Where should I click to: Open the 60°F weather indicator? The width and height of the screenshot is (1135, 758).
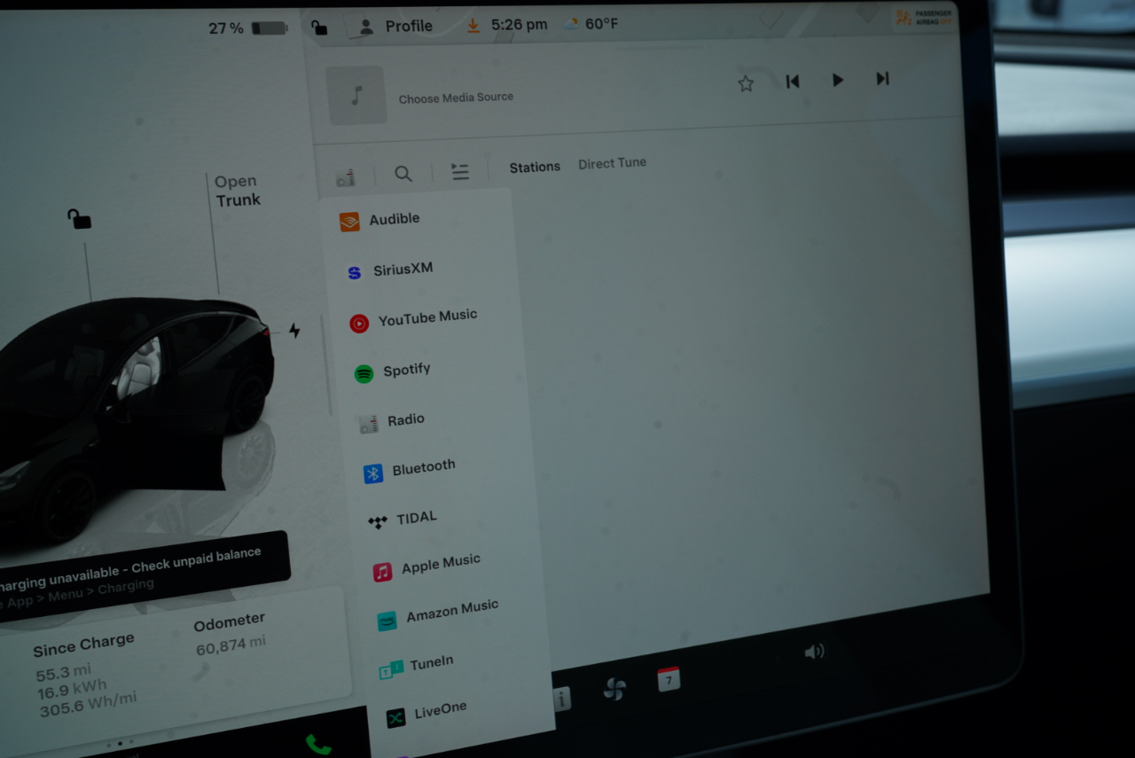pos(591,24)
